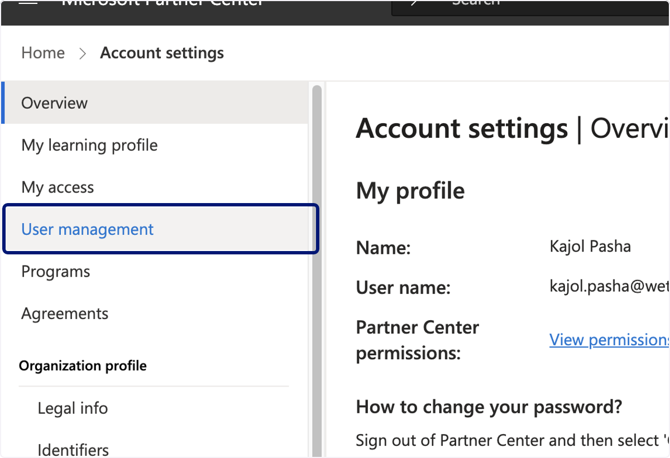Click the User name label
This screenshot has width=670, height=458.
point(403,288)
